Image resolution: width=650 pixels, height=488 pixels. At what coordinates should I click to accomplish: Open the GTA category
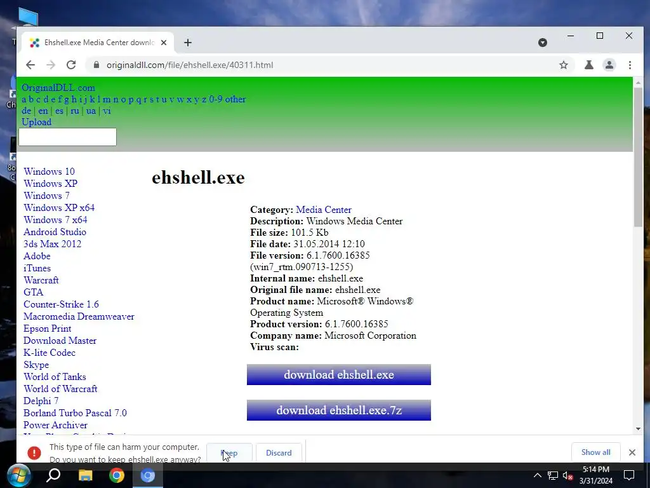(33, 292)
